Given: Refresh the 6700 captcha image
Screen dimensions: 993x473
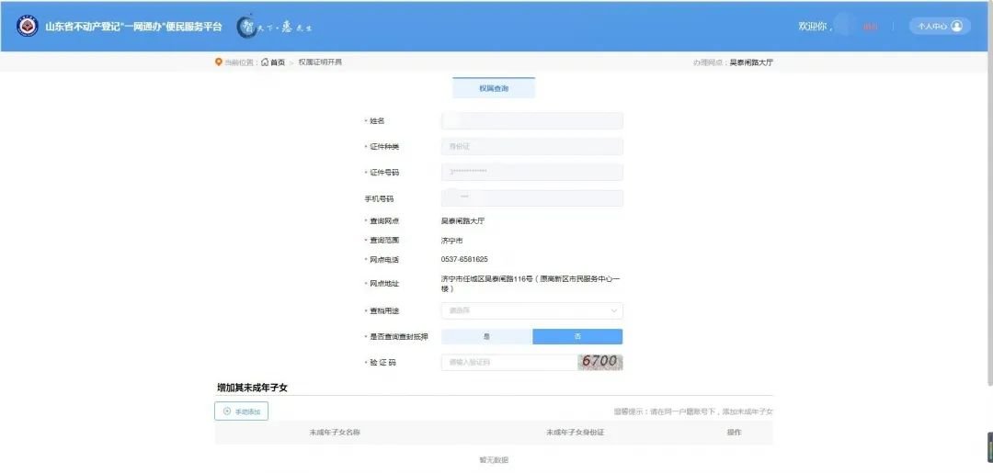Looking at the screenshot, I should pos(599,362).
